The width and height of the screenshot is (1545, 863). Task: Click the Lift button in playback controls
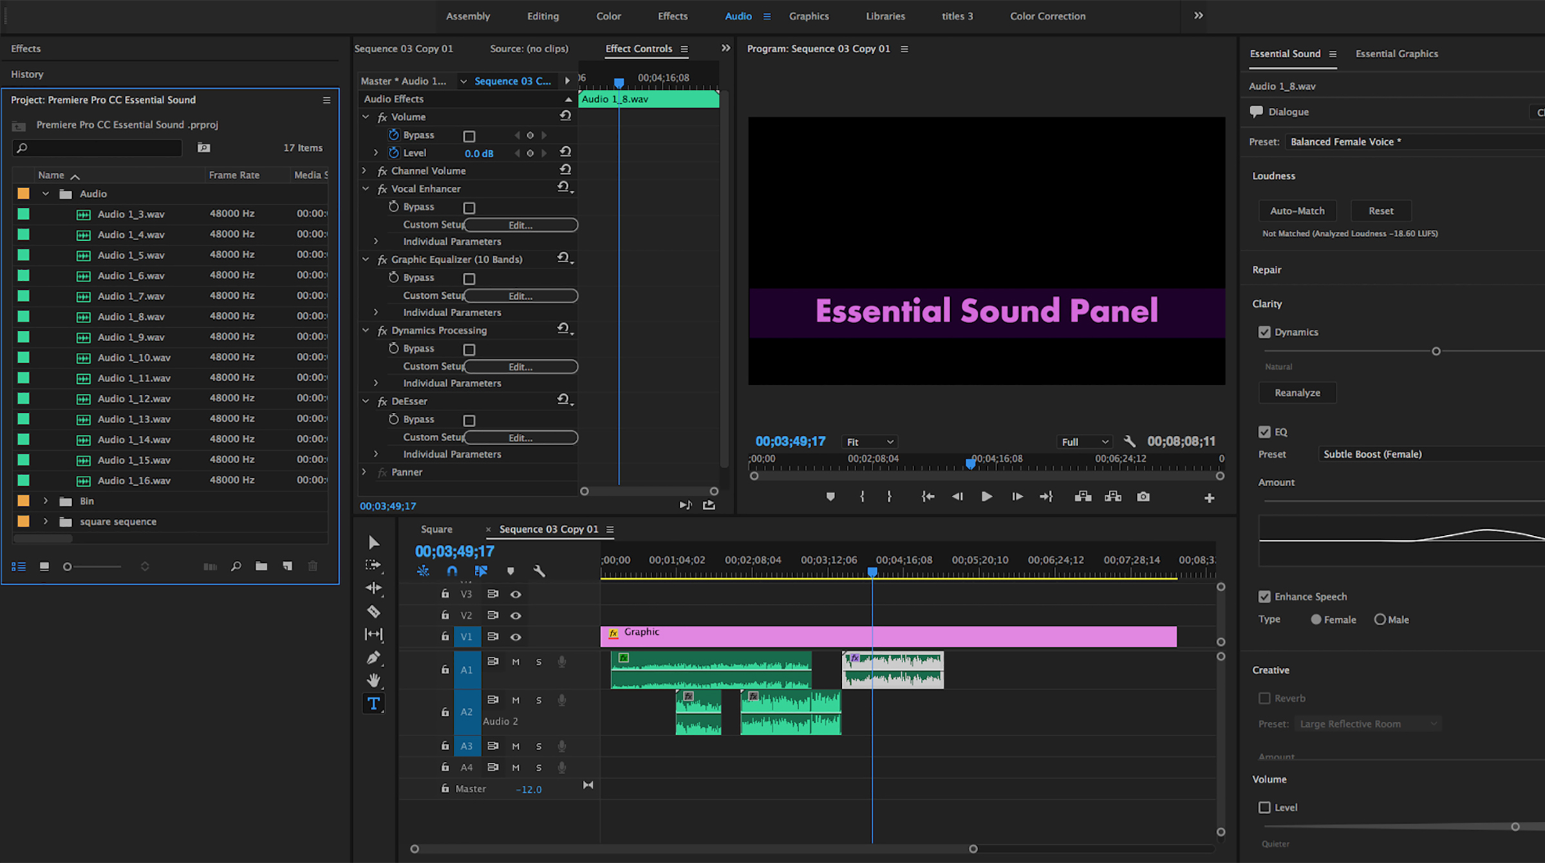[x=1082, y=497]
